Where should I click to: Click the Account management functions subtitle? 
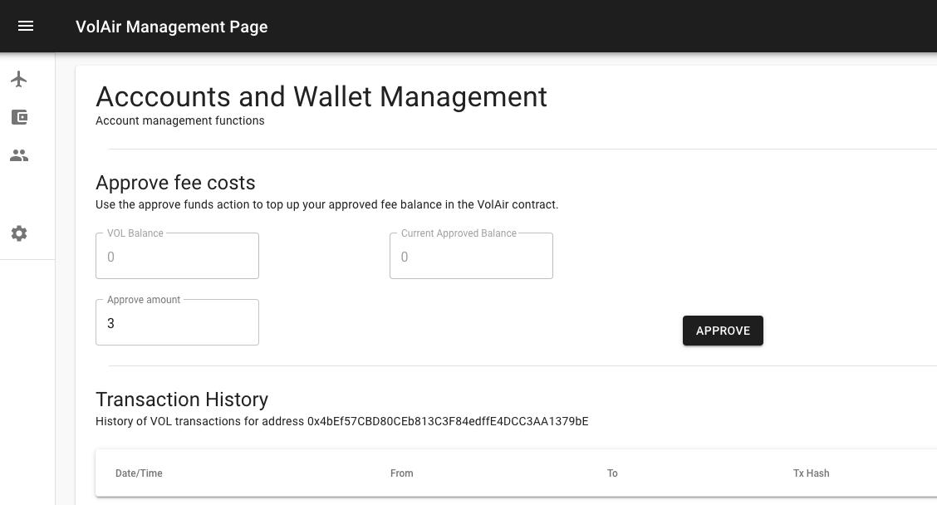click(180, 120)
